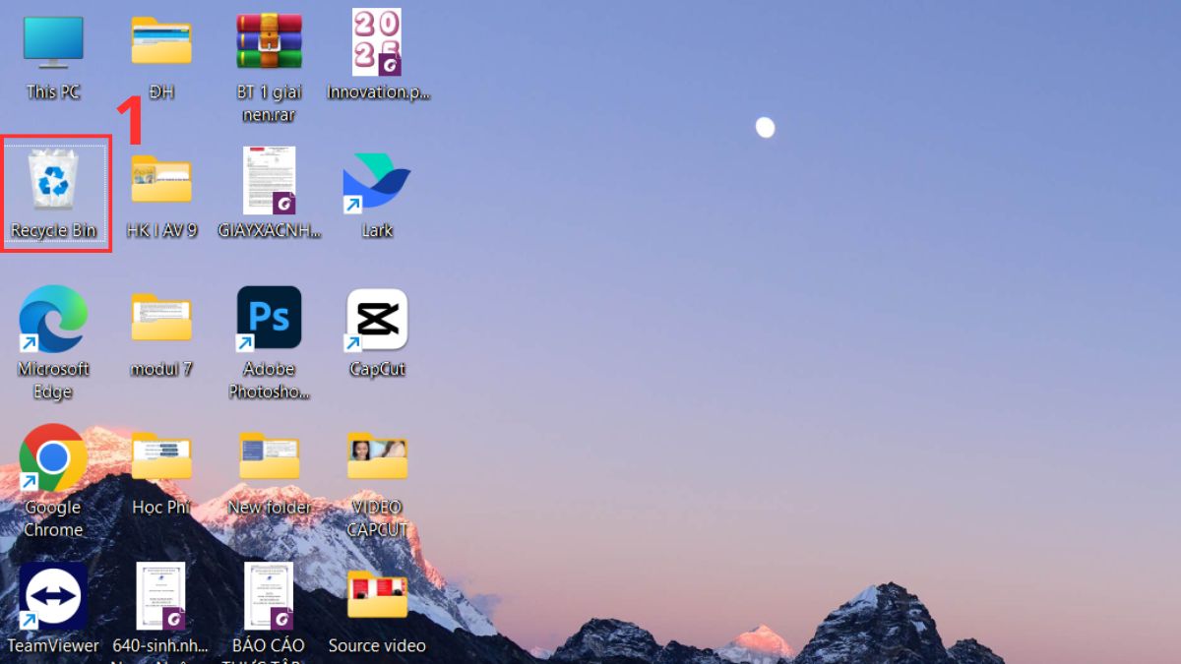Select the Lark shortcut icon
Image resolution: width=1181 pixels, height=664 pixels.
pyautogui.click(x=376, y=183)
